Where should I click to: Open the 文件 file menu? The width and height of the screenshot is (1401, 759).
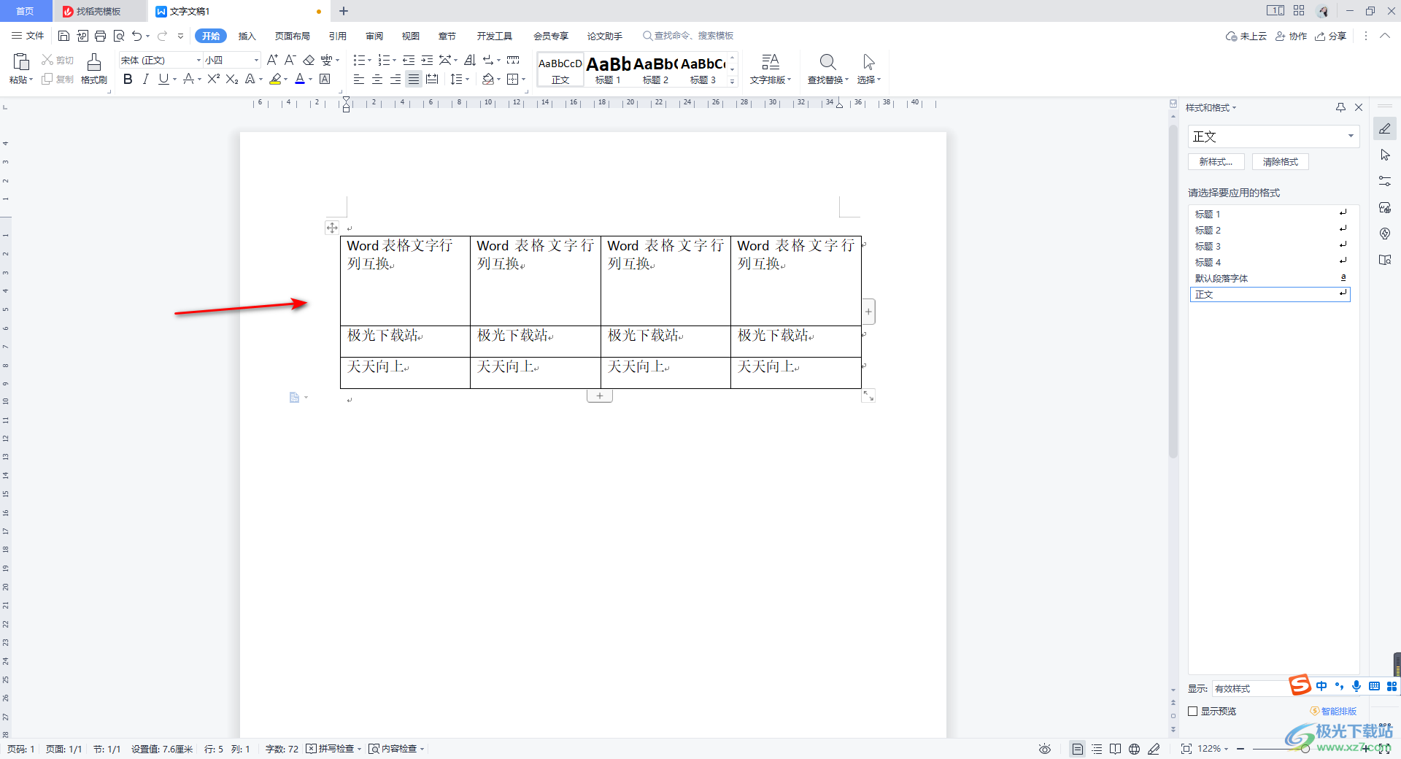point(28,36)
